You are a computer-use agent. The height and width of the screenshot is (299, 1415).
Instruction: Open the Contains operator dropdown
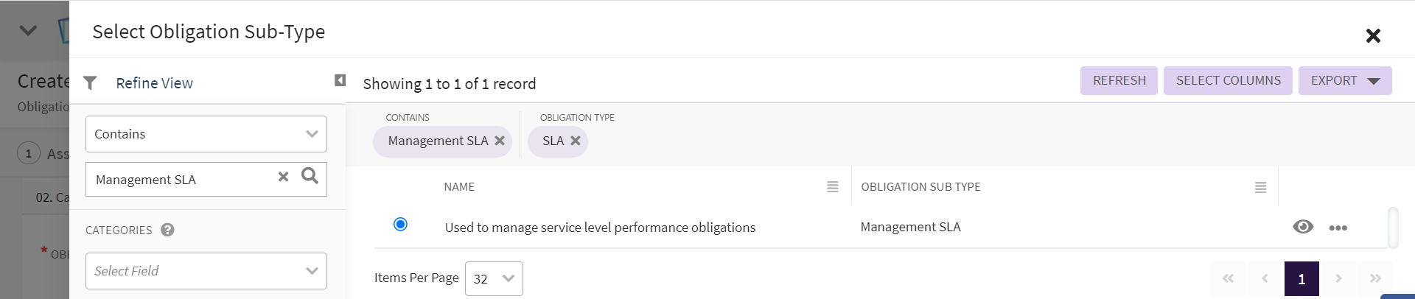point(206,134)
